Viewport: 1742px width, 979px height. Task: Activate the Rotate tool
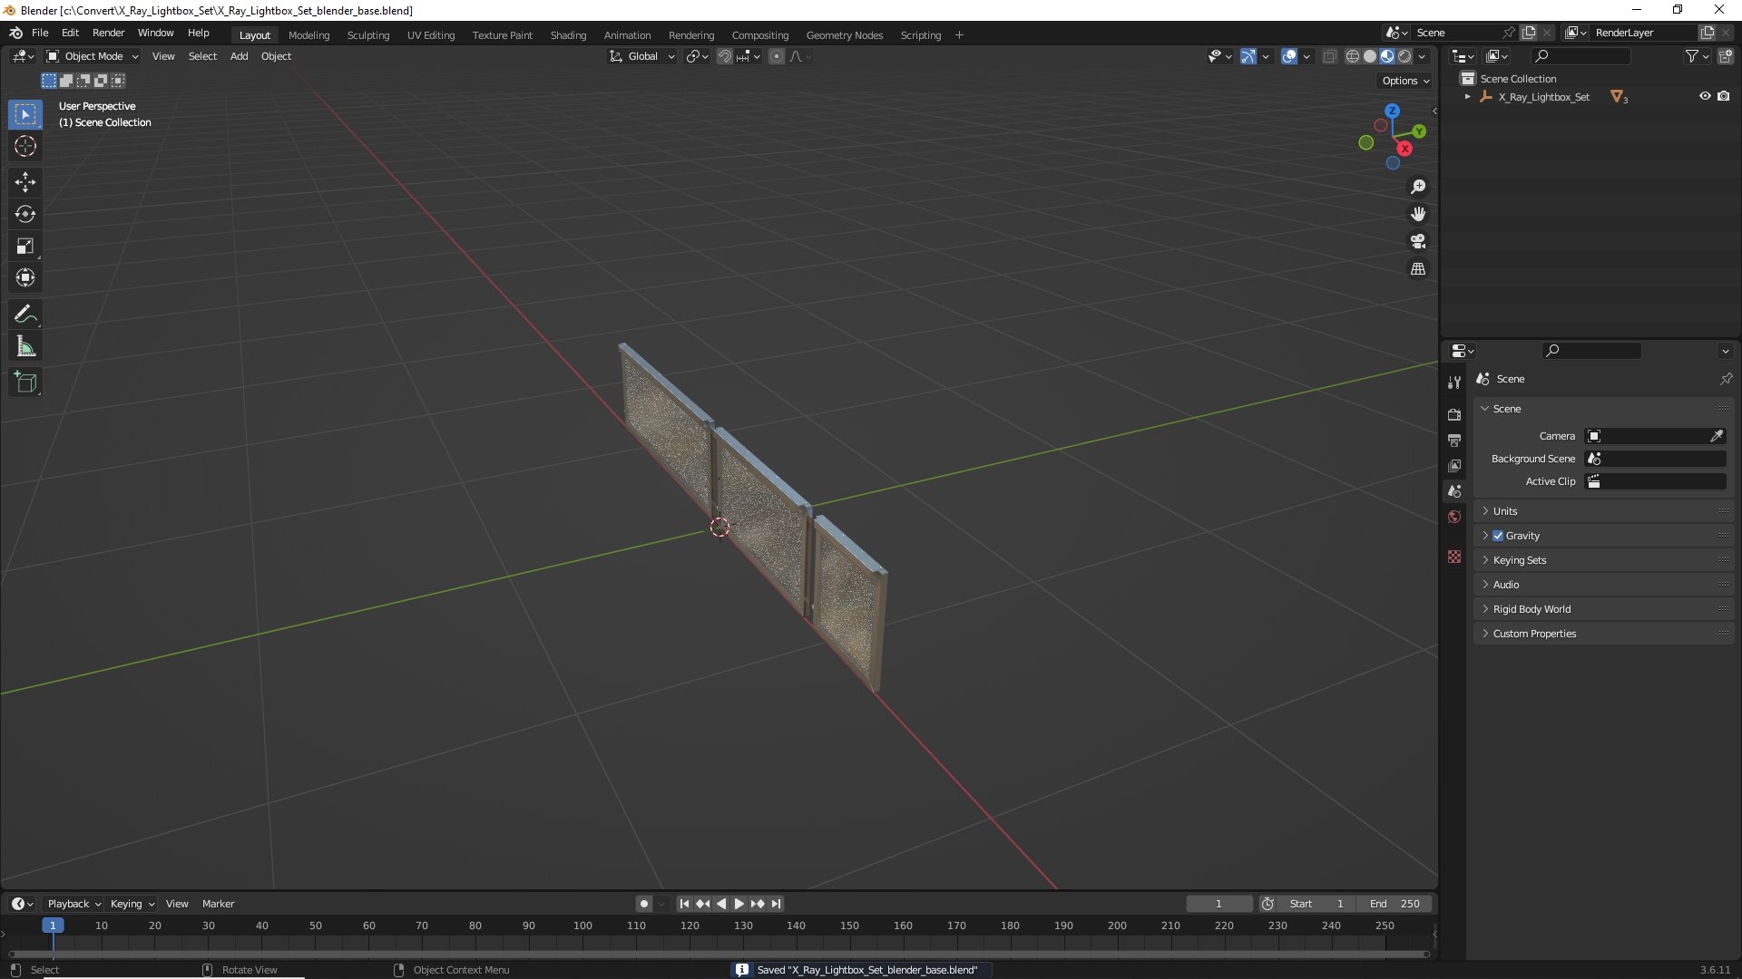[x=25, y=214]
